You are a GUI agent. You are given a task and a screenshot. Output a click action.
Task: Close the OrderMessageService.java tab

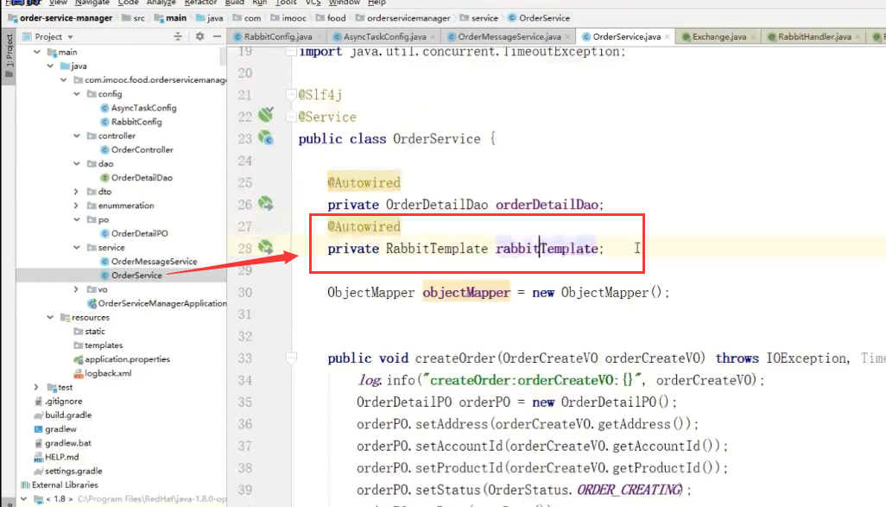[x=567, y=37]
